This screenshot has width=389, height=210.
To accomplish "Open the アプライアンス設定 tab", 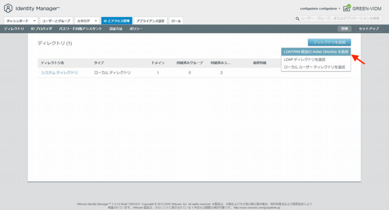I will coord(150,21).
